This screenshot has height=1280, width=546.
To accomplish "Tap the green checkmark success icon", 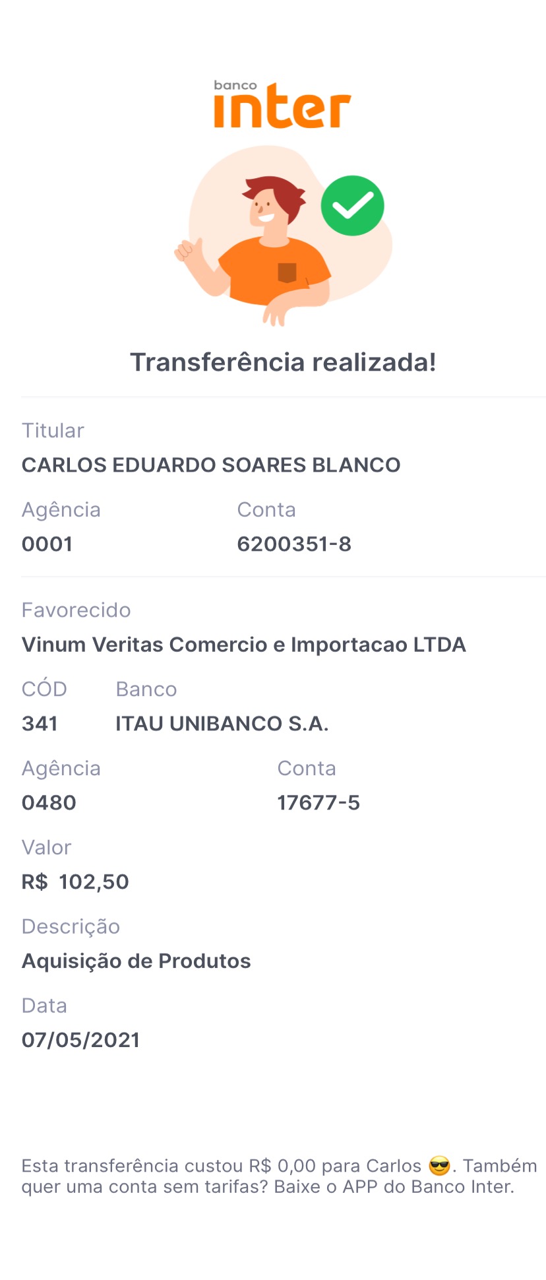I will 352,206.
